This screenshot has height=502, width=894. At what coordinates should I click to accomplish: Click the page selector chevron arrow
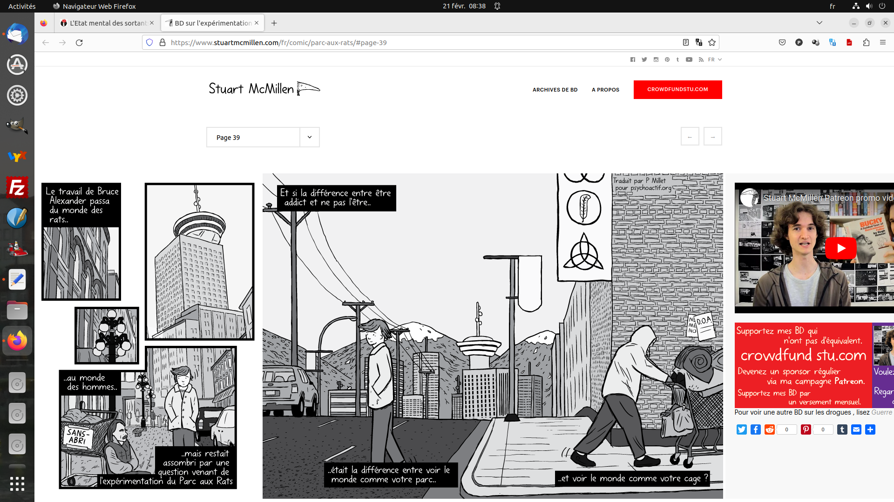point(310,137)
